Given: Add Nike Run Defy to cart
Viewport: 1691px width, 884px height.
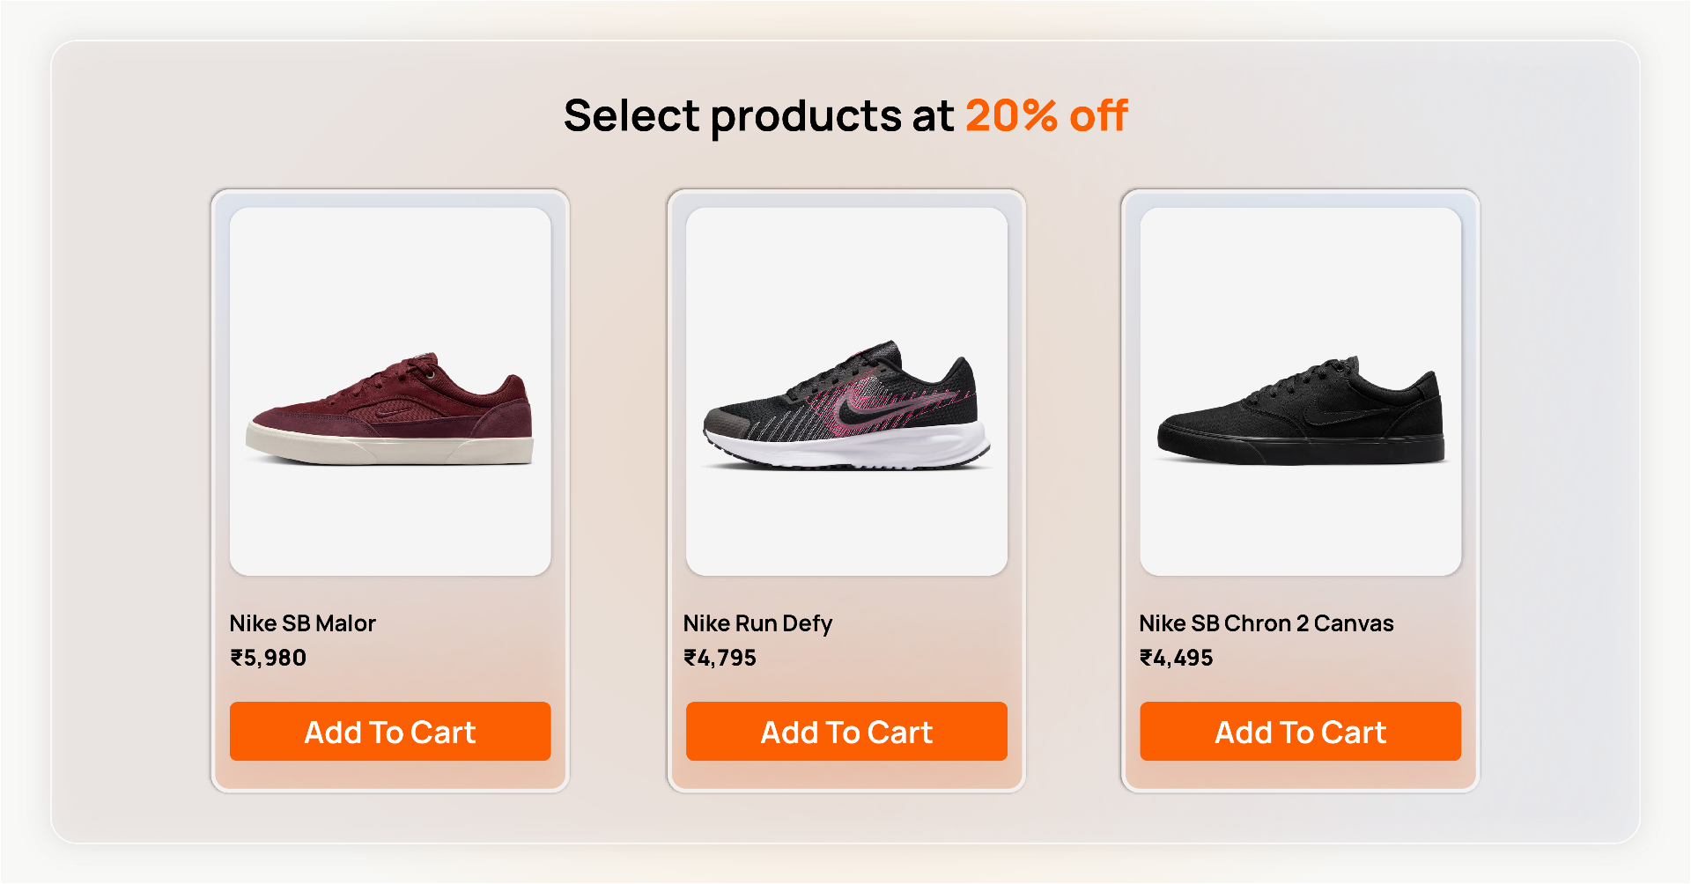Looking at the screenshot, I should (846, 731).
